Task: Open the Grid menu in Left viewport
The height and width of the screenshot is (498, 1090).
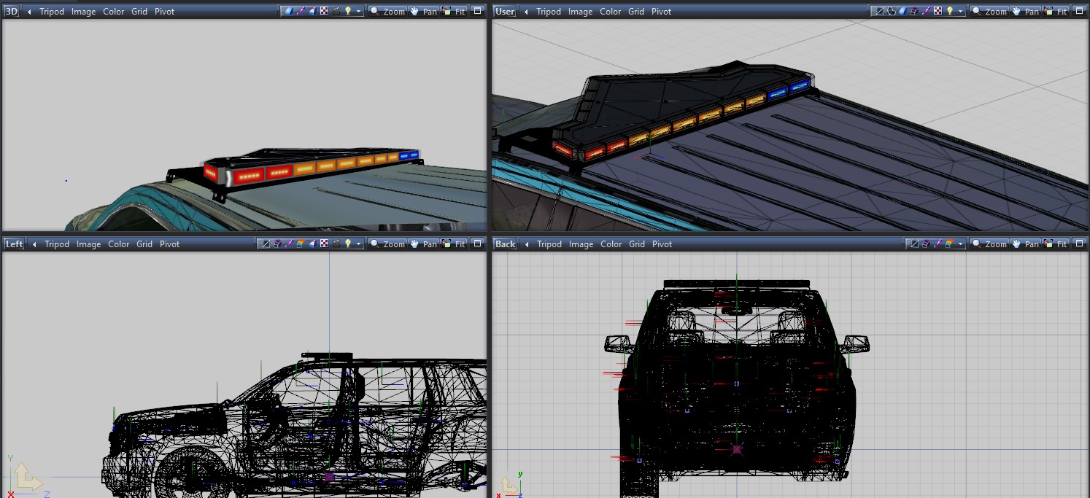Action: coord(144,244)
